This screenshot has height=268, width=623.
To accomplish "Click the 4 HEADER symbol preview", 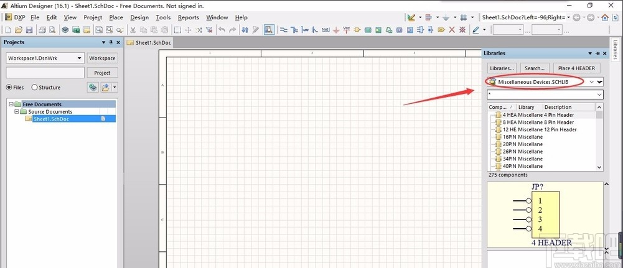I will [x=545, y=215].
